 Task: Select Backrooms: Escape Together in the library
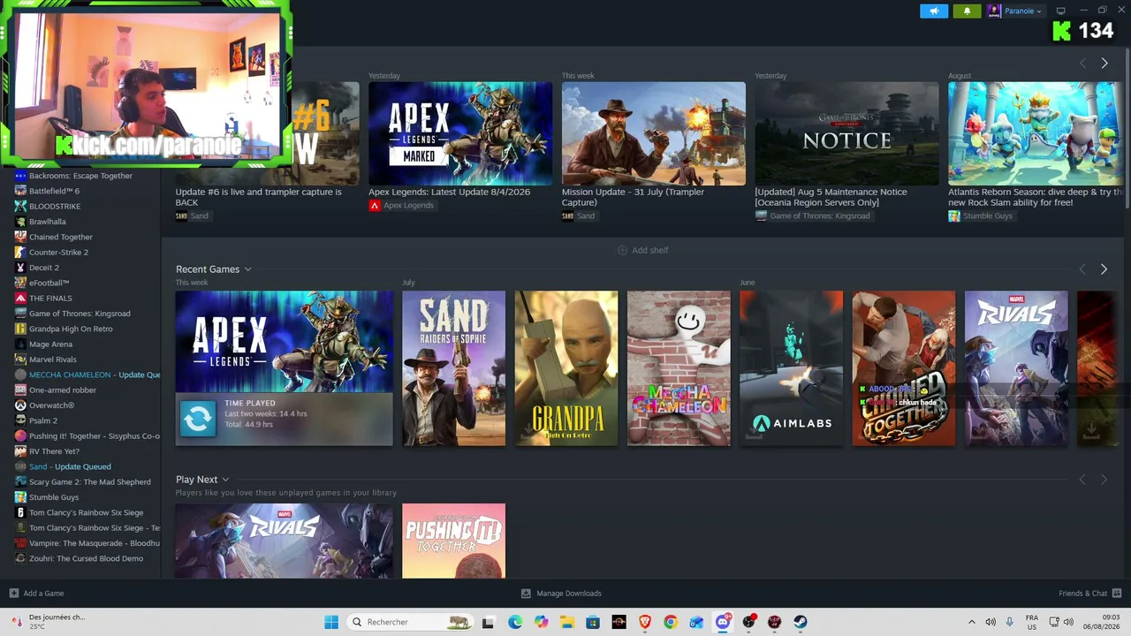click(80, 176)
